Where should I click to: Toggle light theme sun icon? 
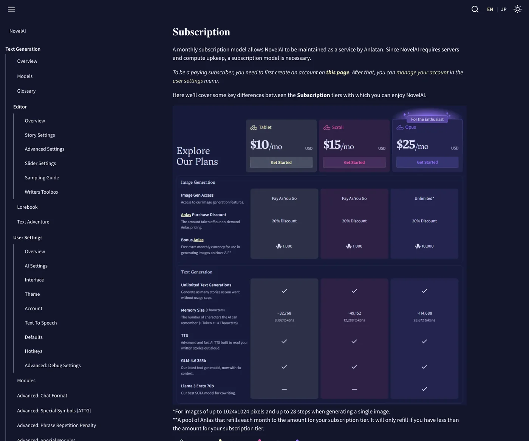(518, 9)
